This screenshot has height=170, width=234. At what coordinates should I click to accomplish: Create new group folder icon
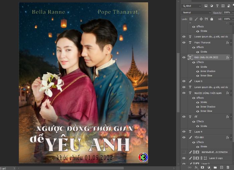point(215,167)
